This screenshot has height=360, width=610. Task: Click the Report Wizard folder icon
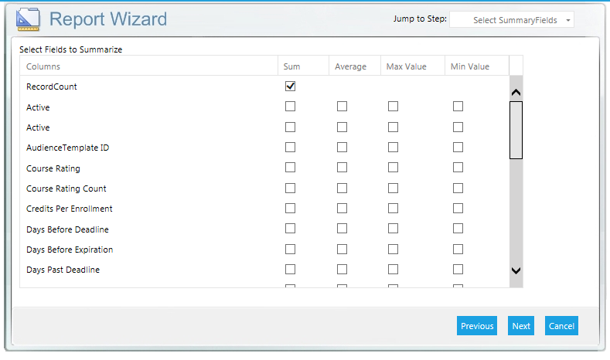click(x=28, y=19)
